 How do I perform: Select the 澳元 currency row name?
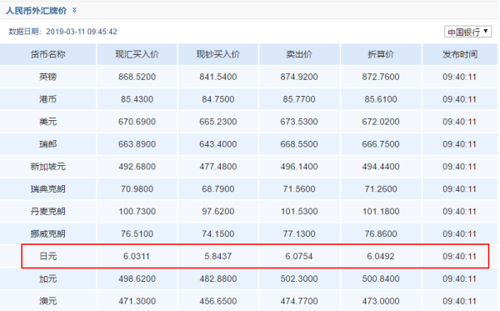pos(47,301)
